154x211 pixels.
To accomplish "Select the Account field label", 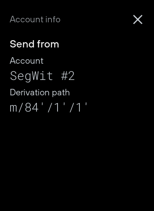I will point(27,61).
